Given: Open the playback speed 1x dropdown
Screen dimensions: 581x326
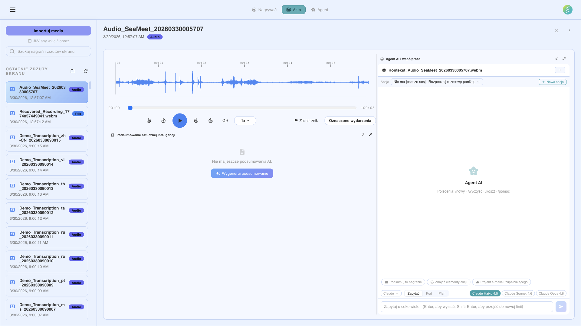Looking at the screenshot, I should pyautogui.click(x=245, y=120).
